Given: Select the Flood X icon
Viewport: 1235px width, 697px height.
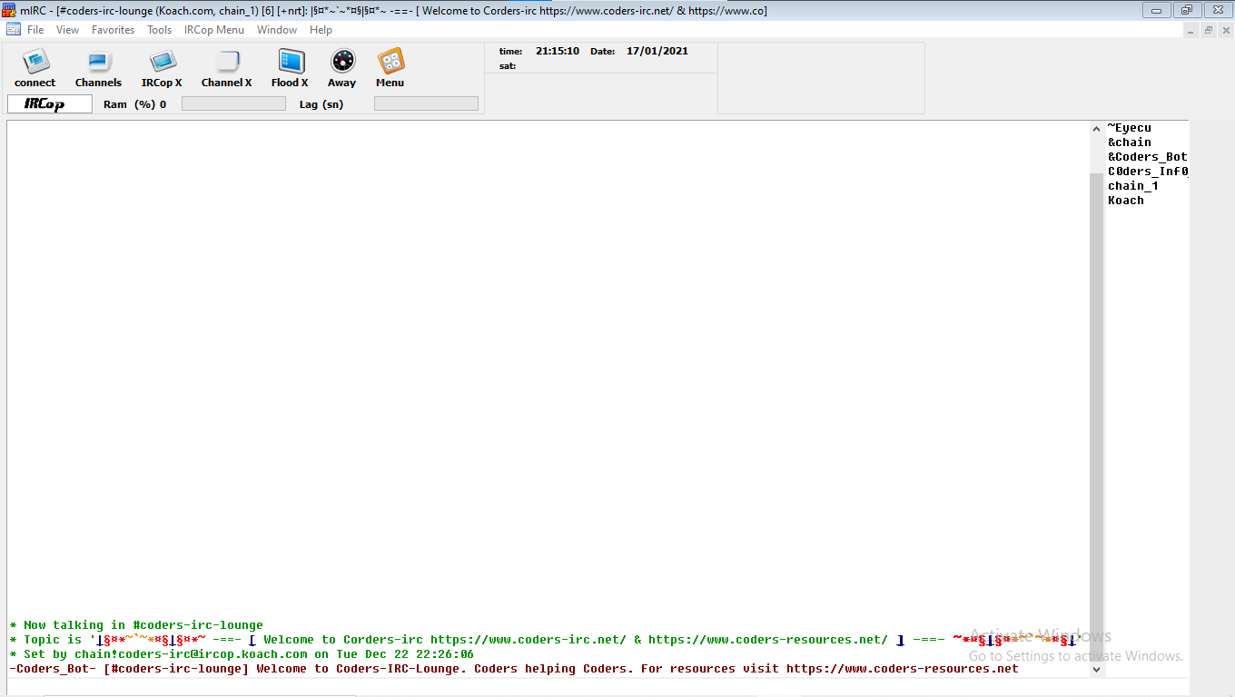Looking at the screenshot, I should tap(290, 62).
